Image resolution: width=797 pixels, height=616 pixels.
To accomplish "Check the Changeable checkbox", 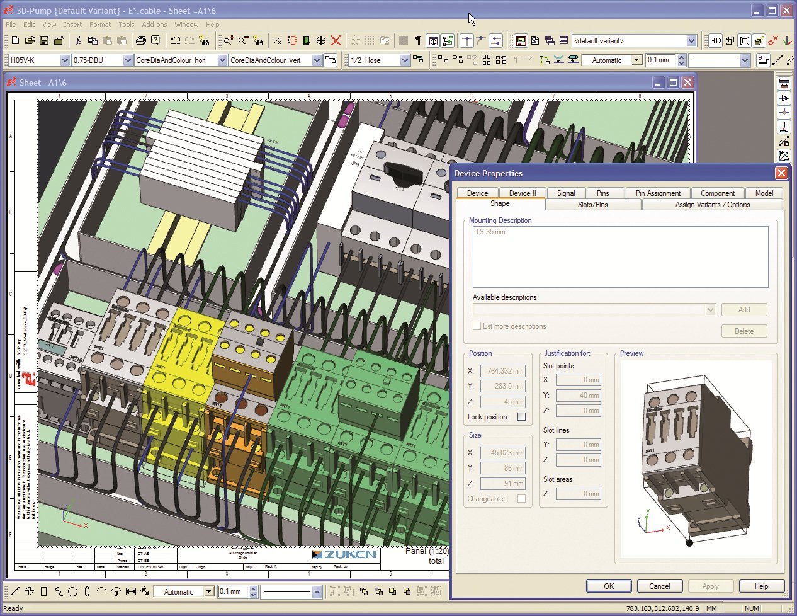I will 521,499.
